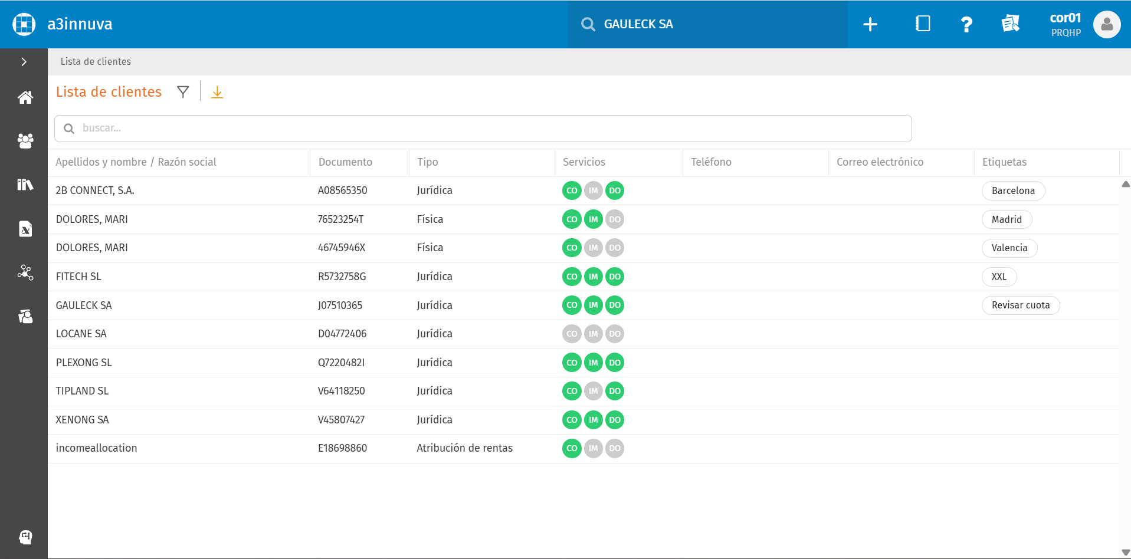
Task: Download the client list via arrow icon
Action: 217,92
